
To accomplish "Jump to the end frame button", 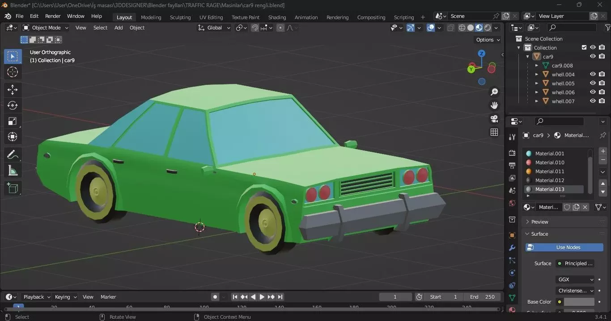I will (280, 297).
